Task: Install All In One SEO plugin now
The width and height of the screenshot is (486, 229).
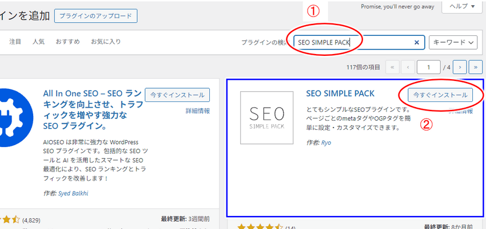Action: click(x=177, y=95)
